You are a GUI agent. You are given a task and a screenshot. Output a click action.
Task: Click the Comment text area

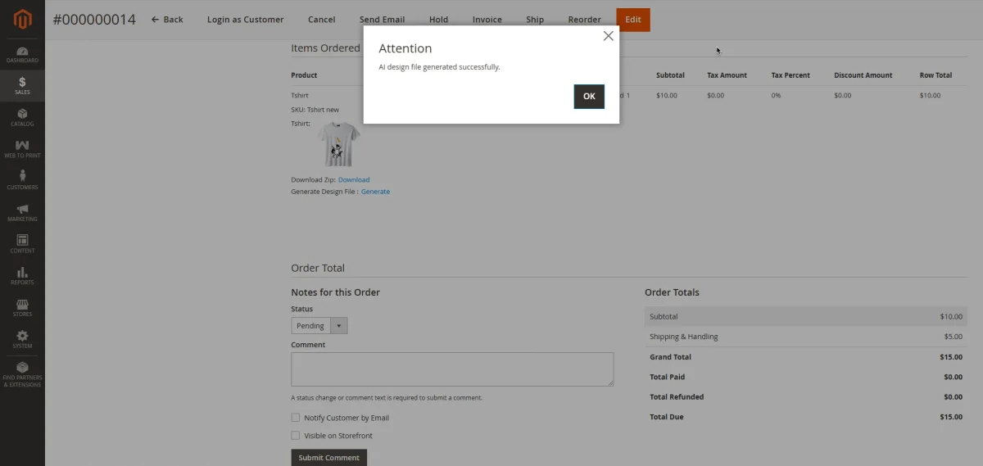452,369
